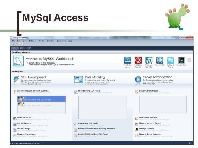Viewport: 198px width, 148px height.
Task: Collapse the Workbench Central panel arrow
Action: (191, 52)
